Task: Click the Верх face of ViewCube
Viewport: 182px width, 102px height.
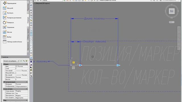Action: [x=172, y=11]
